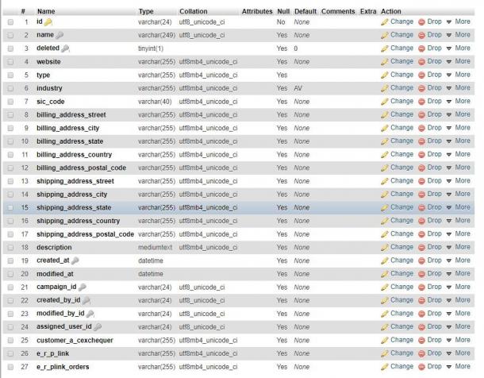Click Change link for e_r_plink_orders row

click(x=401, y=367)
